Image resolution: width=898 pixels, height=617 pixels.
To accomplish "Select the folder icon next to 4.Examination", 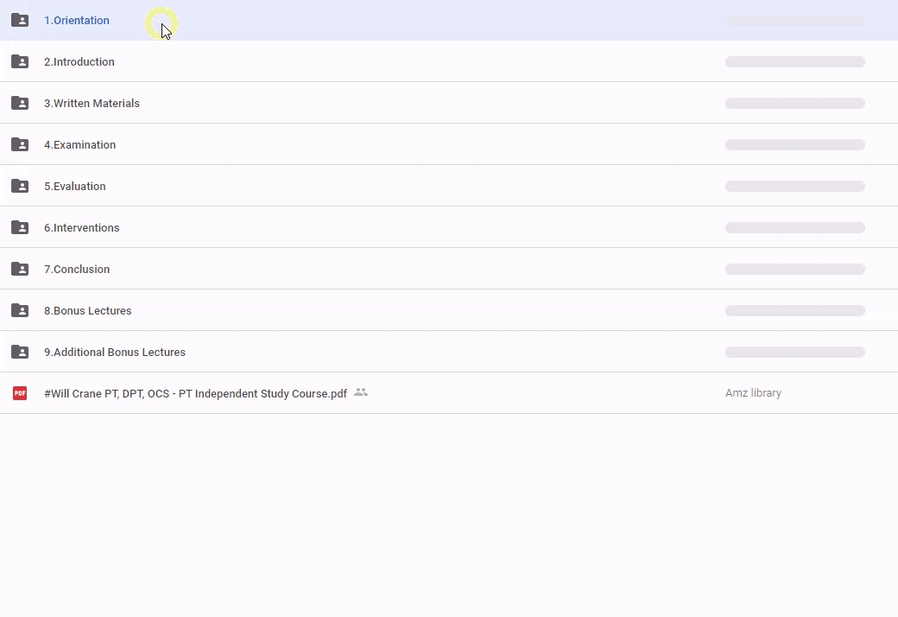I will (20, 144).
